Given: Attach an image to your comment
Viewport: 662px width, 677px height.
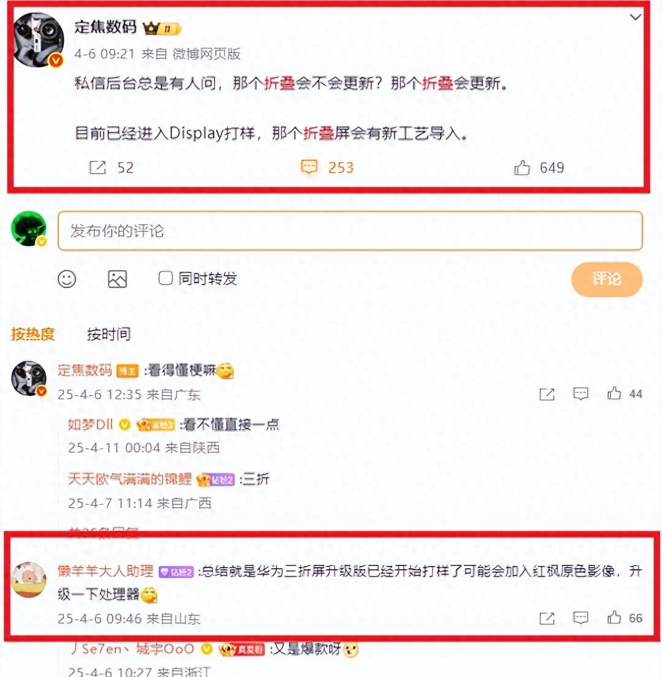Looking at the screenshot, I should coord(117,279).
